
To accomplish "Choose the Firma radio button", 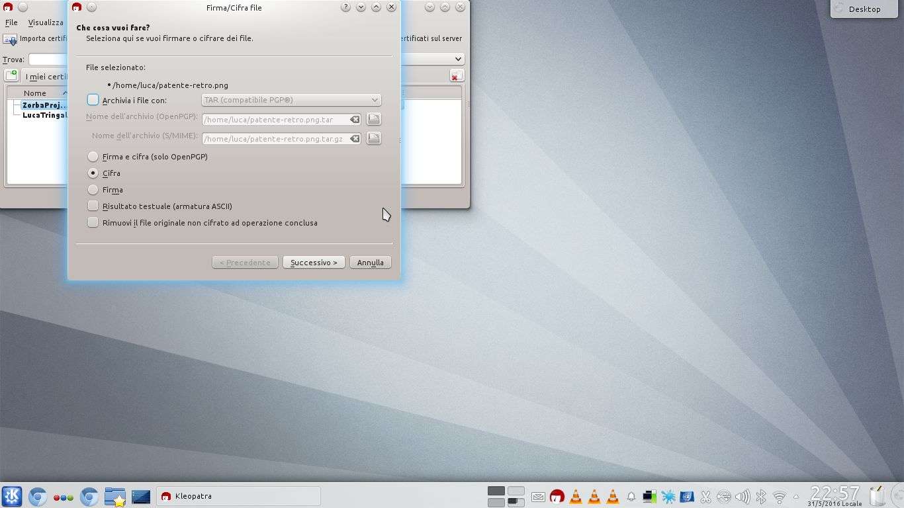I will click(93, 190).
